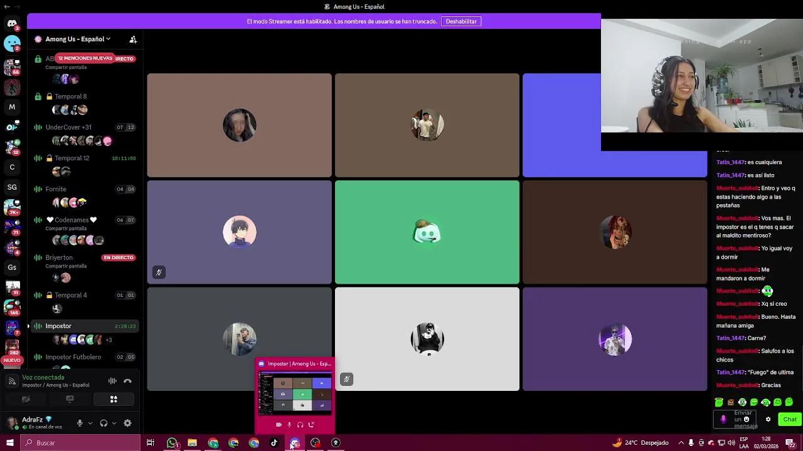Toggle microphone in the Discord taskbar preview
Screen dimensions: 803x451
coord(289,425)
